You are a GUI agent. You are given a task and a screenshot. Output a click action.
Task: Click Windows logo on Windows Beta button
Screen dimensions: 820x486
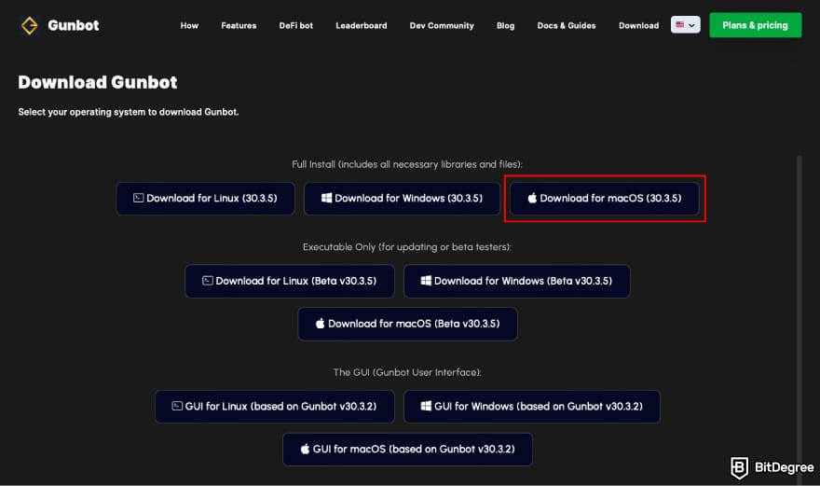tap(426, 281)
